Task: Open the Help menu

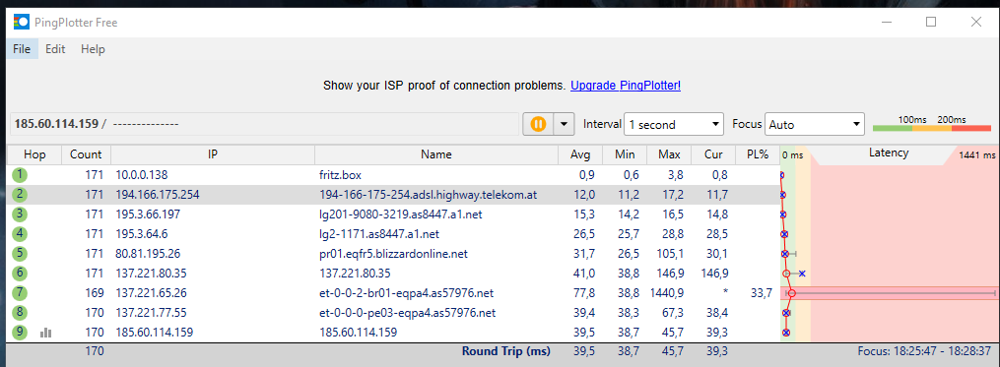Action: [93, 49]
